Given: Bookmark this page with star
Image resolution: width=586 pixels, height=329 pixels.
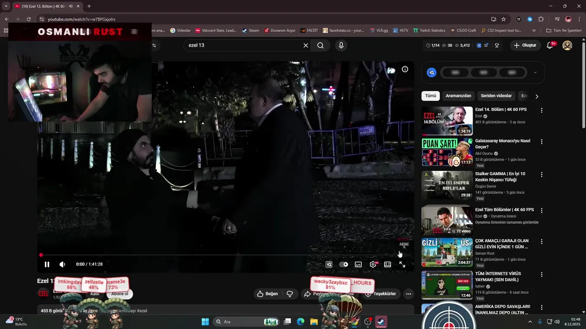Looking at the screenshot, I should pyautogui.click(x=504, y=19).
